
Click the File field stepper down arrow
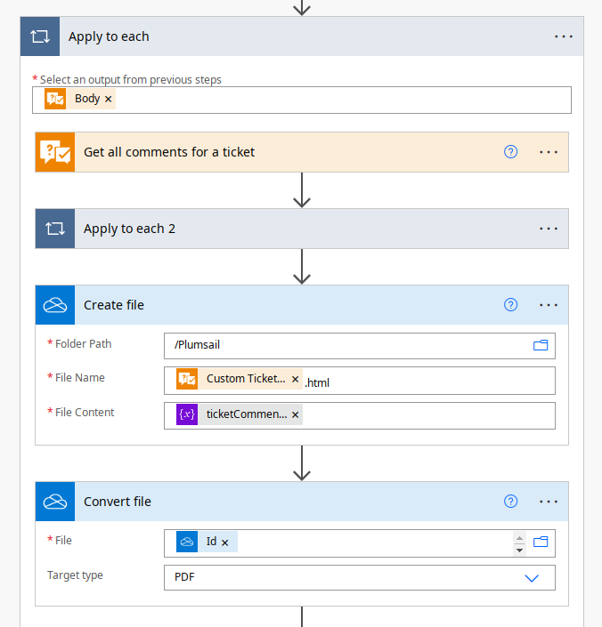point(520,549)
